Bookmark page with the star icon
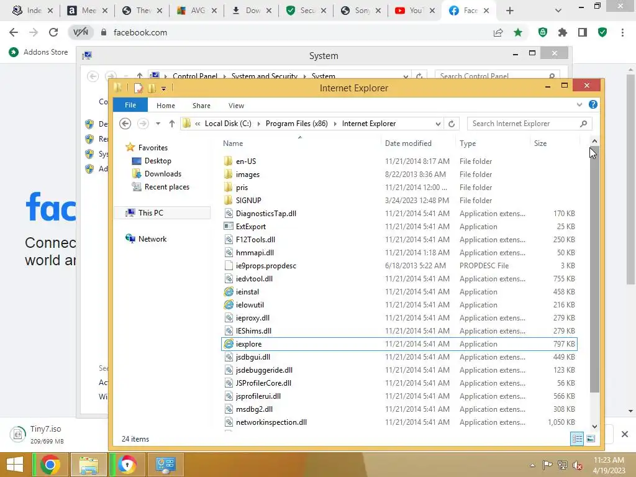Viewport: 636px width, 477px height. pos(518,32)
